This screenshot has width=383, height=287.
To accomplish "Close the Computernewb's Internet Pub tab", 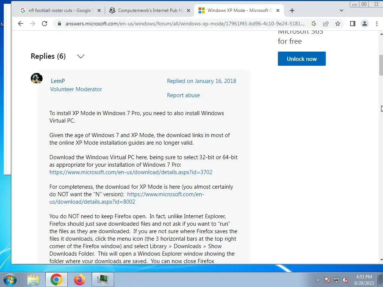I will point(189,10).
